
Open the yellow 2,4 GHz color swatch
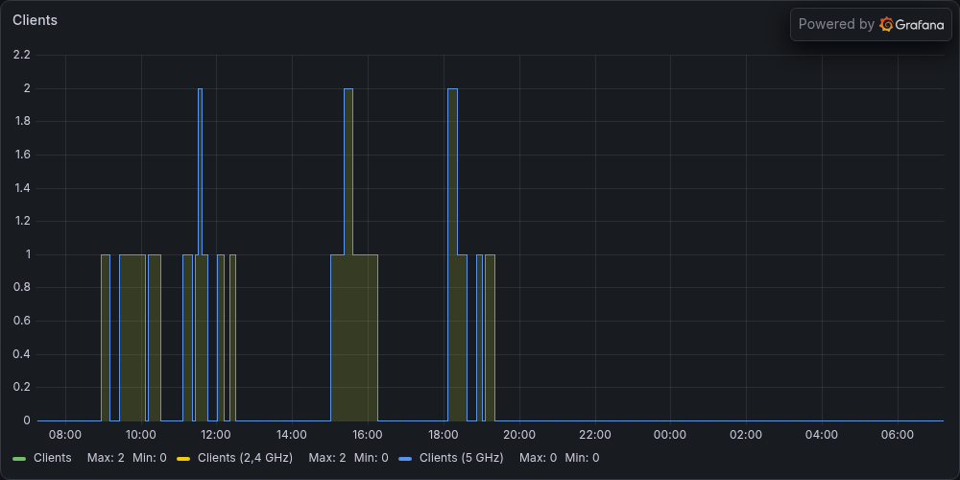183,459
